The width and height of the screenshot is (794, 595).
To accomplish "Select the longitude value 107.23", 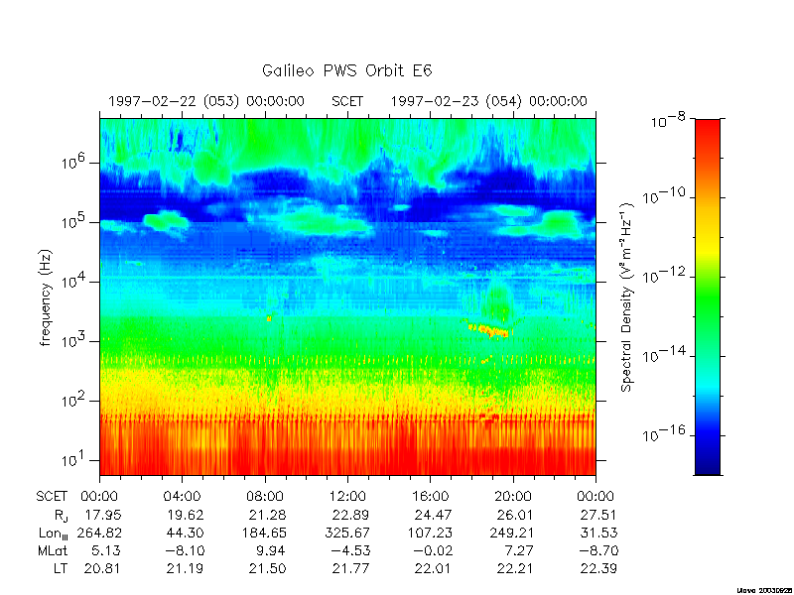I will pyautogui.click(x=430, y=533).
